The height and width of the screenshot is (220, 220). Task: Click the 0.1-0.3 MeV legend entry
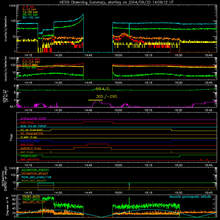tap(31, 59)
